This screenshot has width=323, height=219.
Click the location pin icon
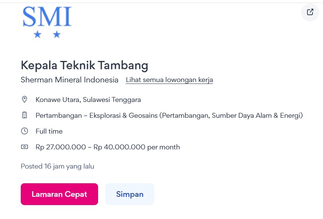(x=25, y=99)
